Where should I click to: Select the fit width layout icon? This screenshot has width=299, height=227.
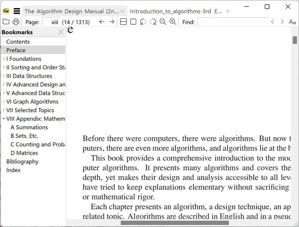pyautogui.click(x=123, y=22)
